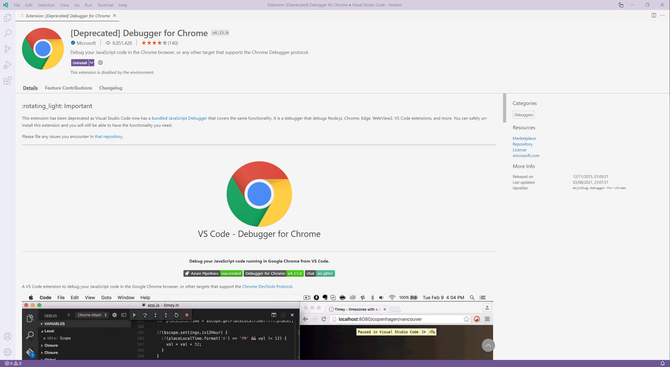Viewport: 670px width, 367px height.
Task: Open the Terminal menu
Action: pos(105,5)
